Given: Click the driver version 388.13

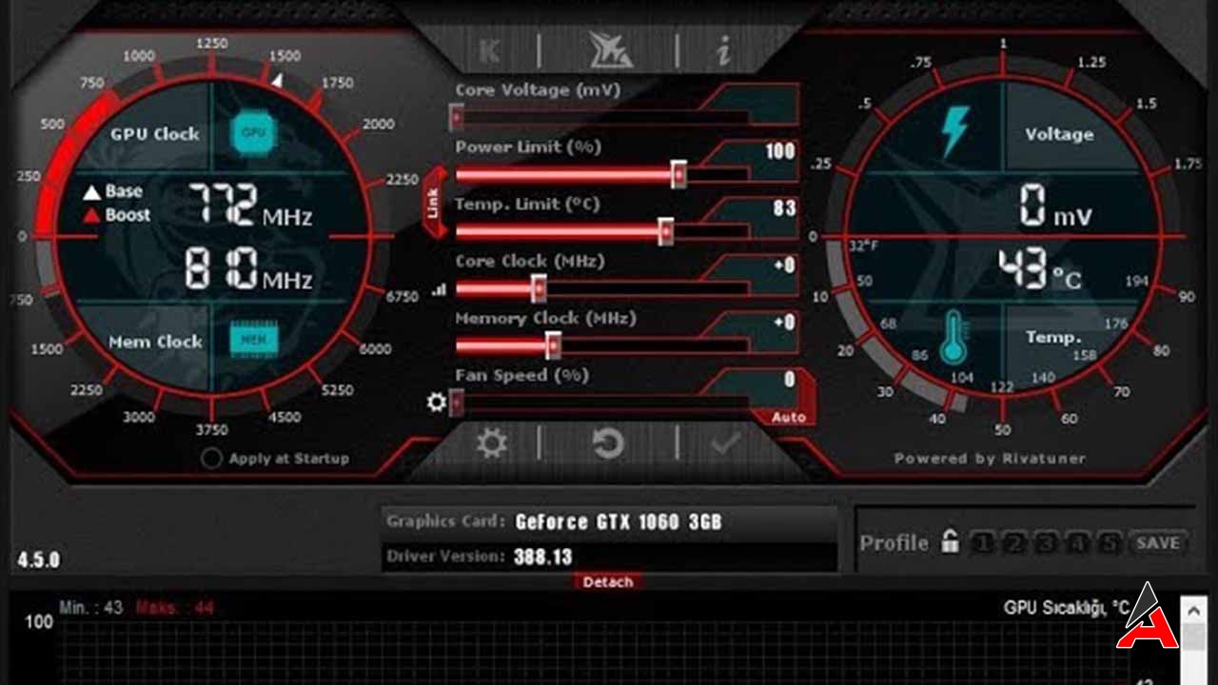Looking at the screenshot, I should 542,557.
